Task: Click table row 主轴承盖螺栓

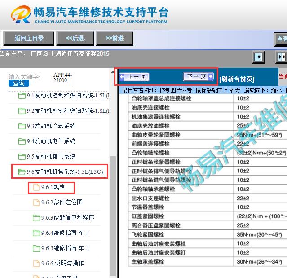Action: 208,262
